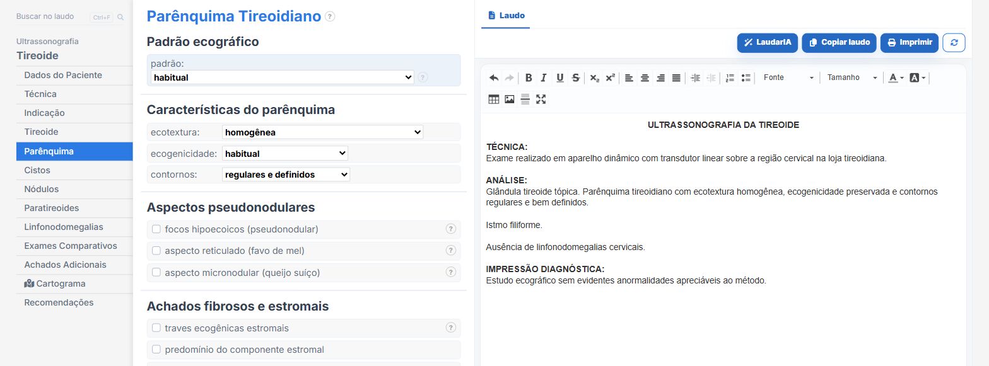This screenshot has height=366, width=989.
Task: Check focos hipoecoicos (pseudonodular) box
Action: click(156, 229)
